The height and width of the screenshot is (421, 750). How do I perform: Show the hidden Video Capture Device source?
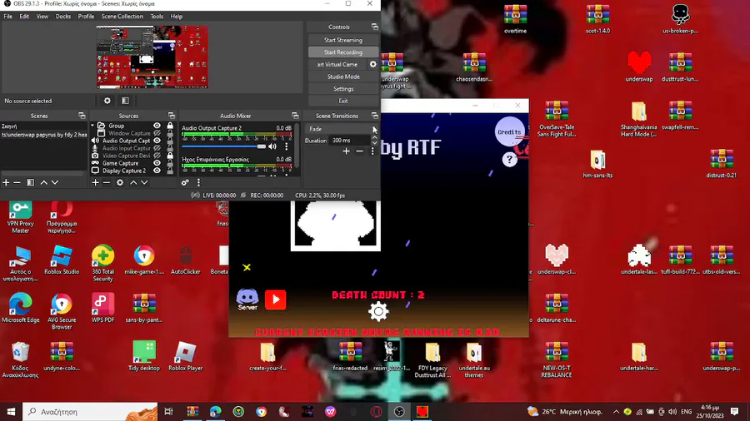coord(157,156)
